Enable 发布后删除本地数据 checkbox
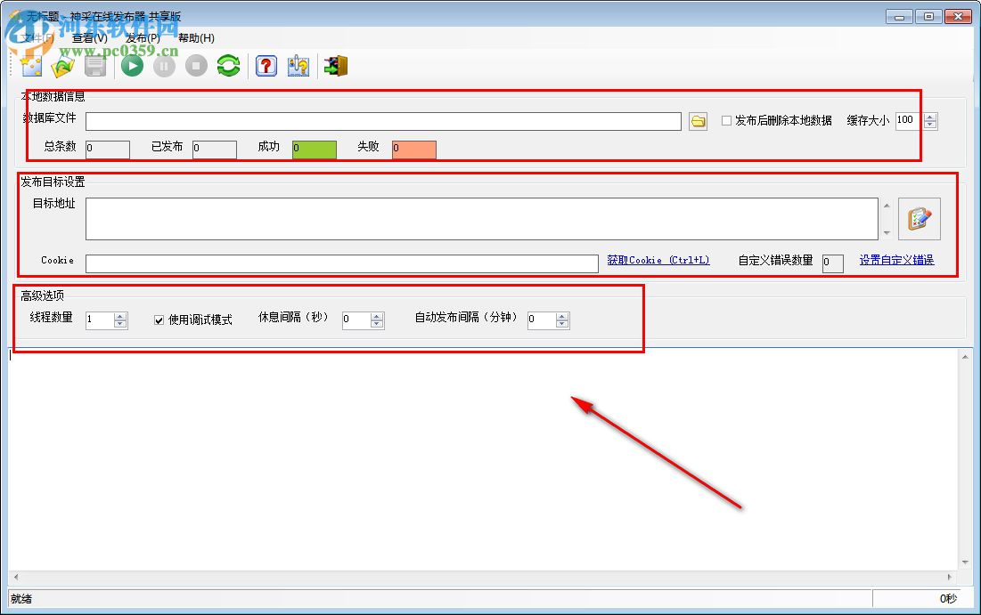 pos(726,121)
